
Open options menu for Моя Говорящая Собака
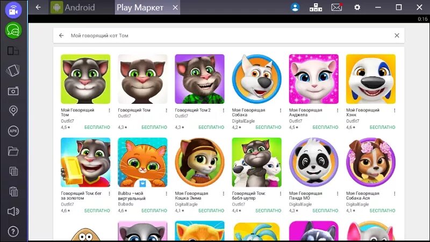click(281, 110)
